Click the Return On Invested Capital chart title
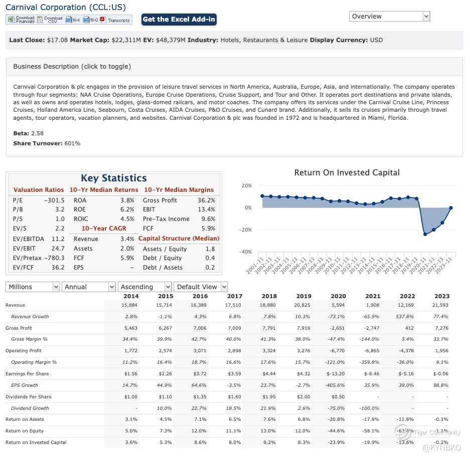 coord(347,173)
